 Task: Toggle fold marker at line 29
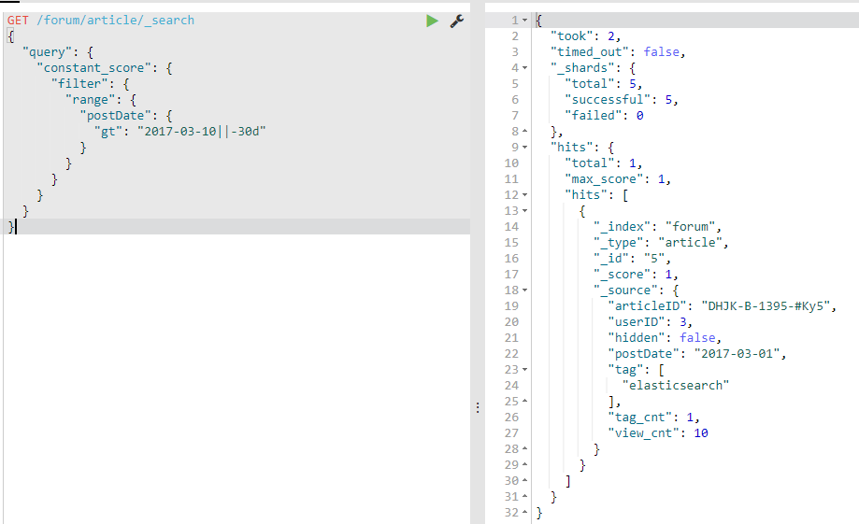coord(524,465)
